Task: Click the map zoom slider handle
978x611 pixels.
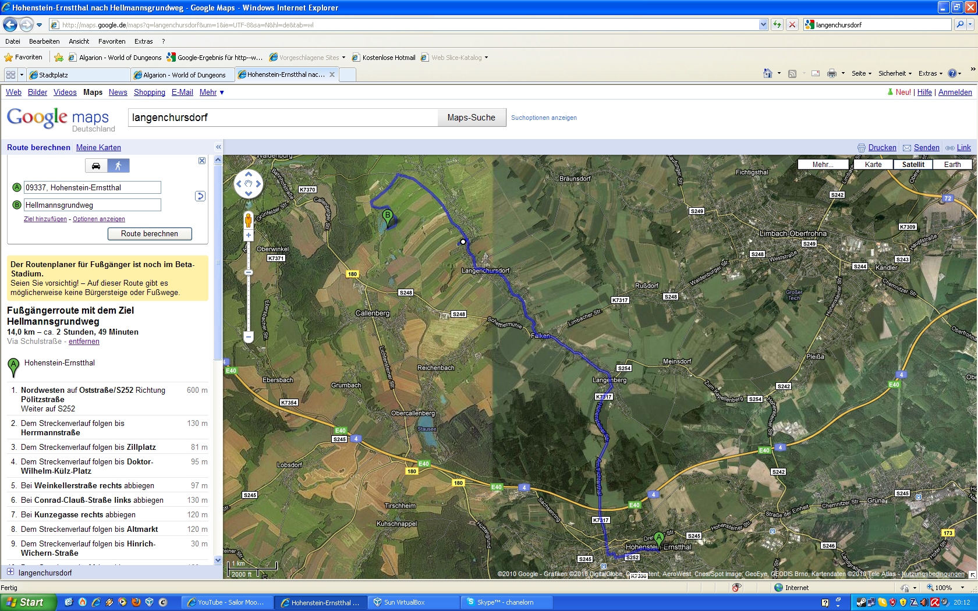Action: pyautogui.click(x=249, y=272)
